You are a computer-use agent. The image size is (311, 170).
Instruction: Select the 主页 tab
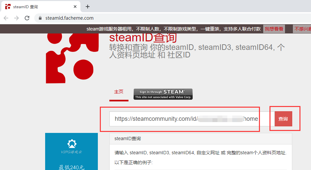click(x=119, y=92)
